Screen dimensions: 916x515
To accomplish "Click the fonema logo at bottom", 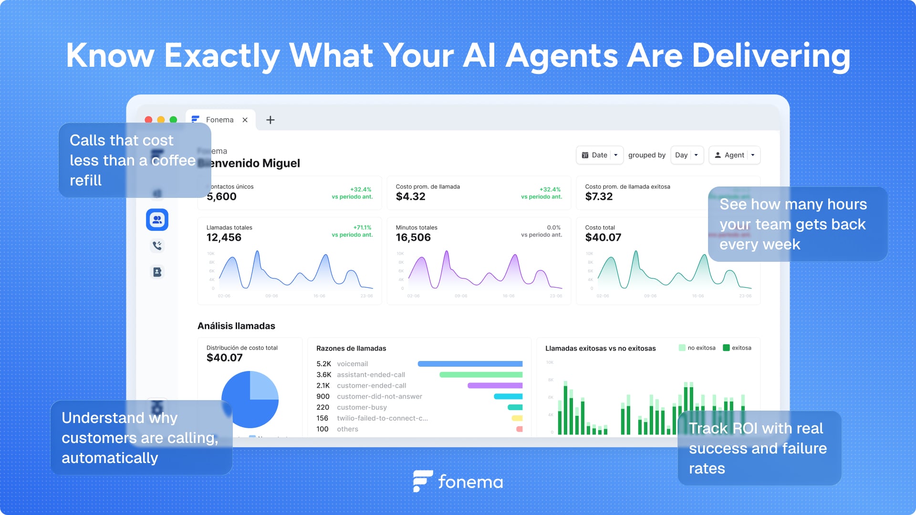I will [458, 481].
